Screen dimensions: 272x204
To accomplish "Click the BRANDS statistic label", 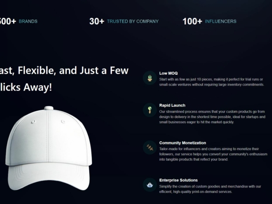I will (x=28, y=21).
